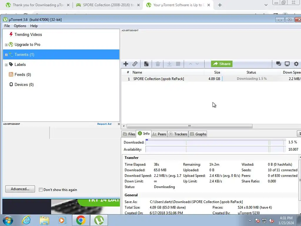The width and height of the screenshot is (301, 226).
Task: Switch to the Peers tab
Action: (159, 134)
